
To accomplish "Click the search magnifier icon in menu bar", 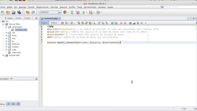I will pyautogui.click(x=162, y=7).
